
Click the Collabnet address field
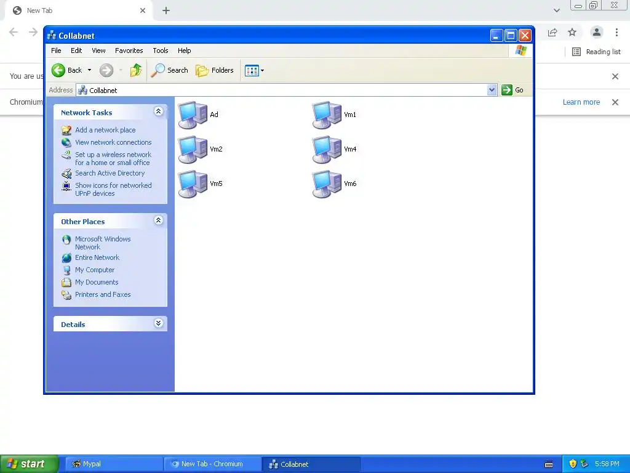coord(281,90)
